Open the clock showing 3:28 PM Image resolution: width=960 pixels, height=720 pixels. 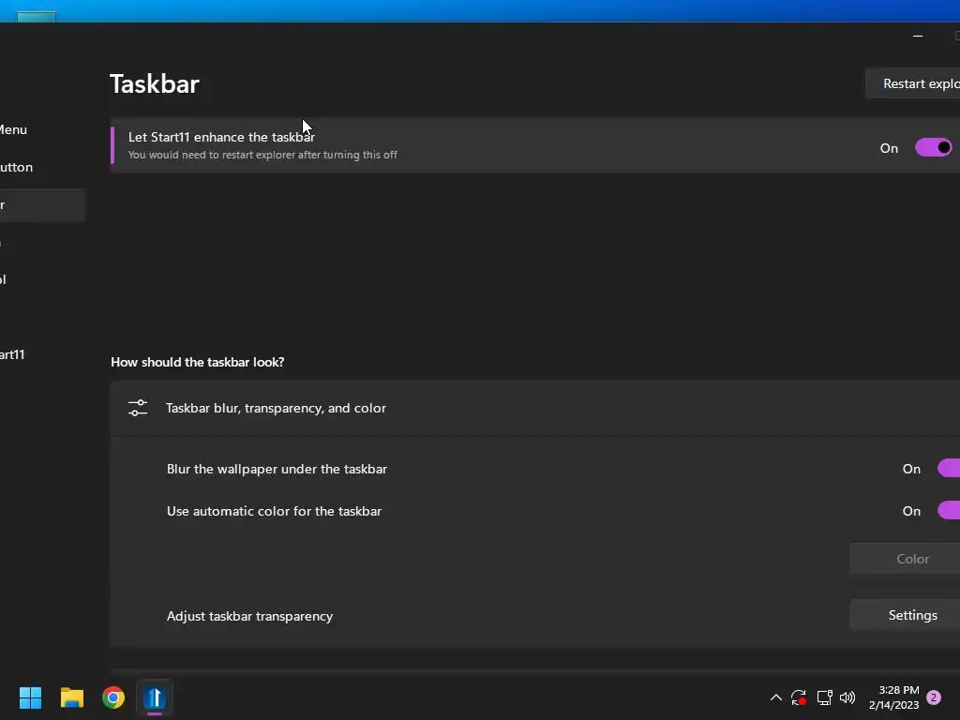tap(893, 697)
